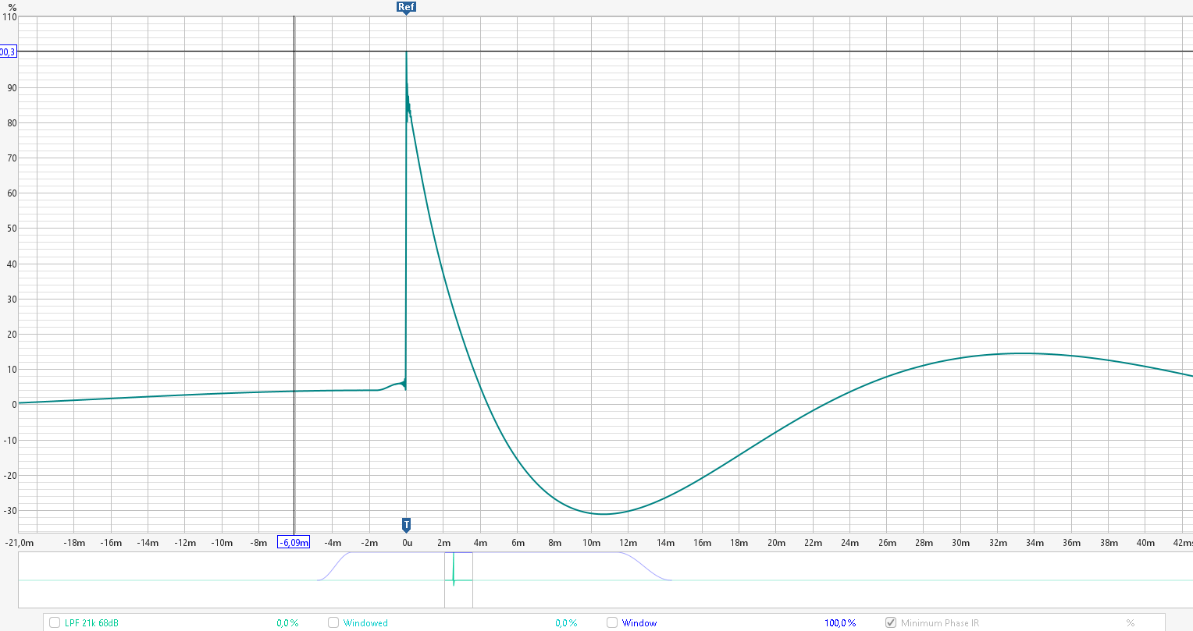Toggle the Windowed trace checkbox

pyautogui.click(x=333, y=622)
